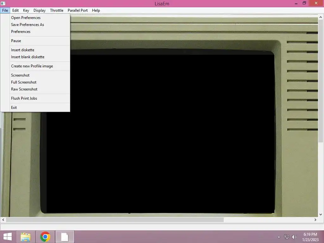Open File Explorer from the taskbar
Viewport: 324px width, 243px height.
tap(26, 237)
